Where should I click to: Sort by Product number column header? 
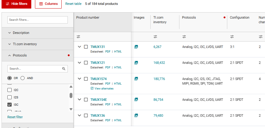click(88, 17)
